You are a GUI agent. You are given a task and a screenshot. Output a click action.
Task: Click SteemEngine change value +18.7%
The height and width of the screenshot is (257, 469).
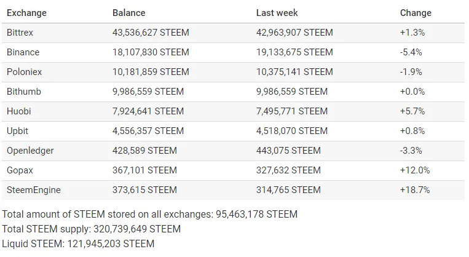415,190
